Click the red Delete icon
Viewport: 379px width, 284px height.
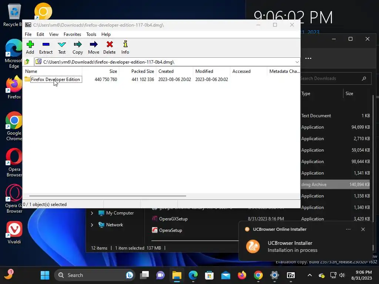pos(110,47)
